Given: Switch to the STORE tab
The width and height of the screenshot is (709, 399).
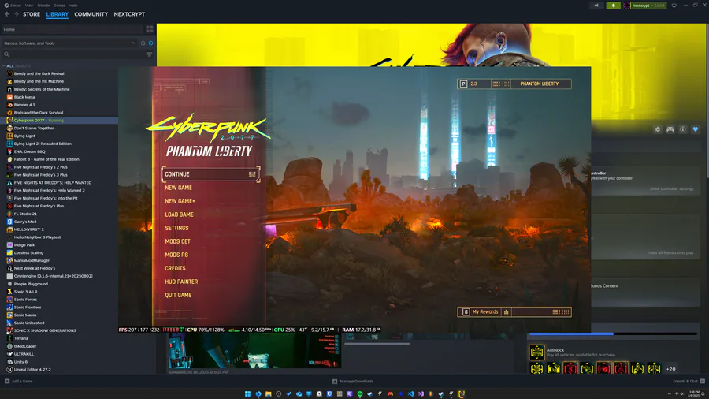Looking at the screenshot, I should click(32, 14).
